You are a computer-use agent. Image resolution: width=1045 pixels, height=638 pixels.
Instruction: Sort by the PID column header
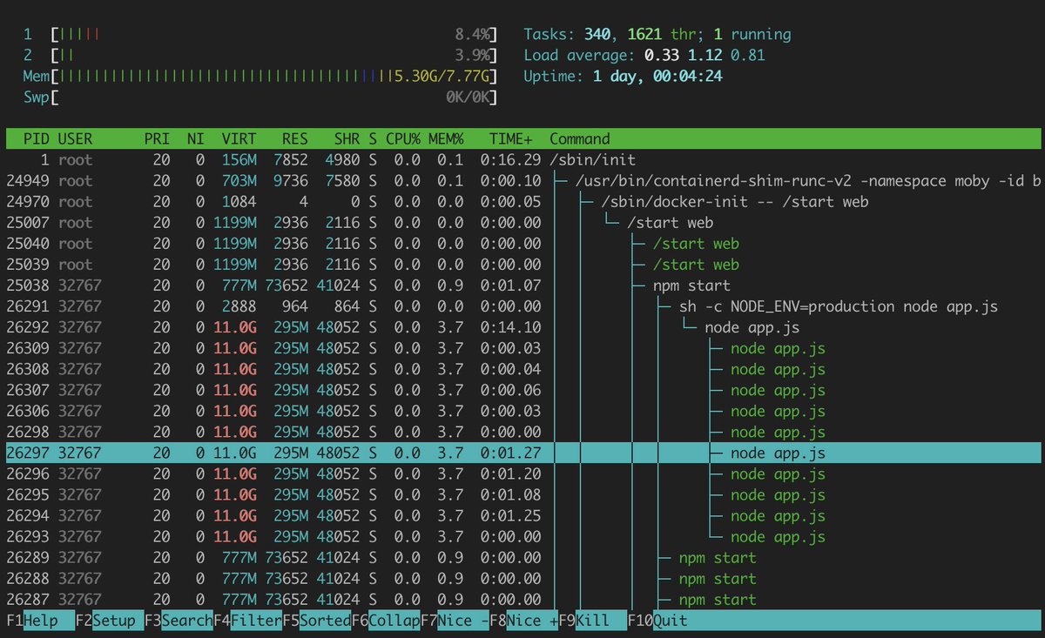coord(37,138)
